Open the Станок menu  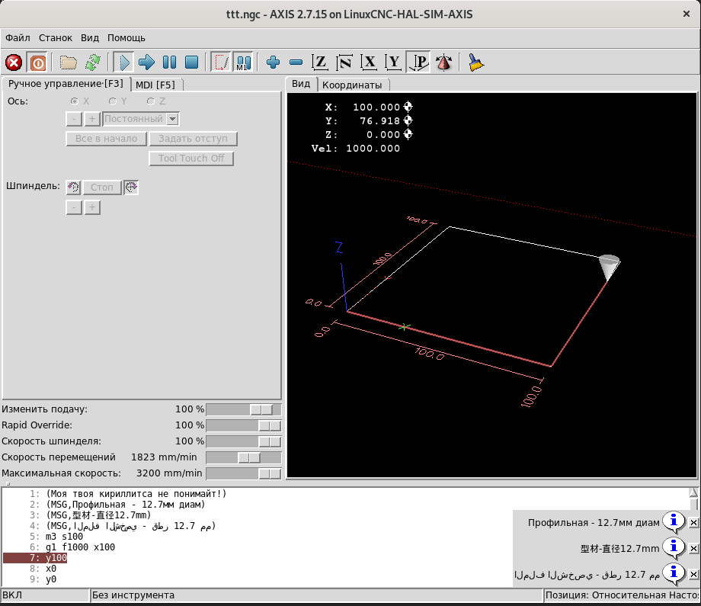pos(56,37)
